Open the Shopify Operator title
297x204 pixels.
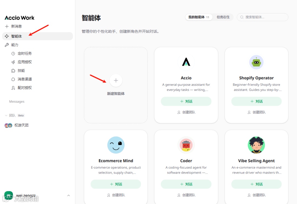coord(256,78)
